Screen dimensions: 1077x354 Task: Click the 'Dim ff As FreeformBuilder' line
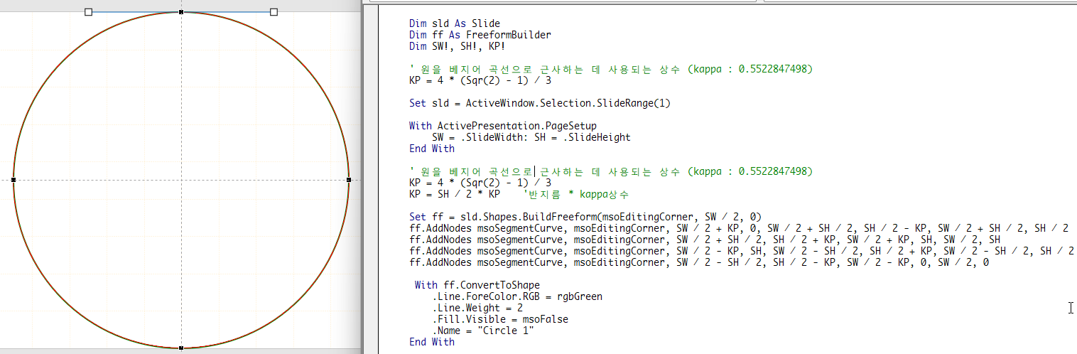pyautogui.click(x=480, y=35)
